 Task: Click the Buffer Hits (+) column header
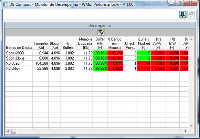coord(100,43)
